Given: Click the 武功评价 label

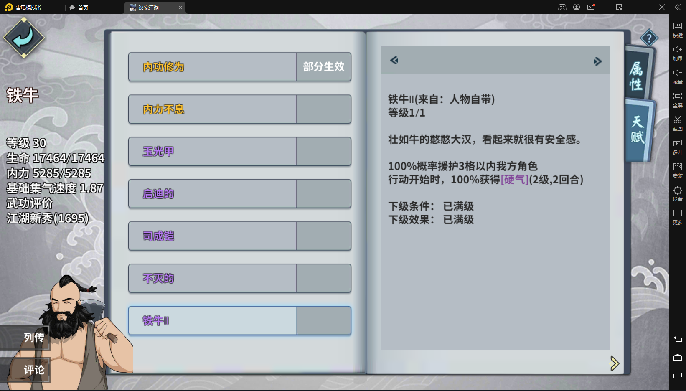Looking at the screenshot, I should tap(30, 203).
